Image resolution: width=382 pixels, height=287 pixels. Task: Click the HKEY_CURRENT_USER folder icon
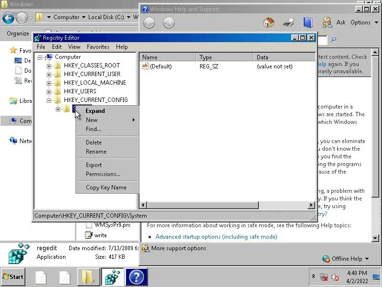tap(57, 74)
